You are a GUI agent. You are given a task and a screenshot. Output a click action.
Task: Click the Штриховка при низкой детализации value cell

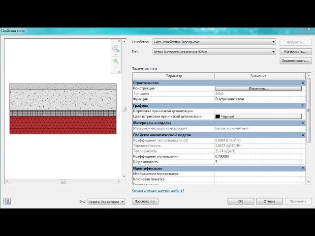pyautogui.click(x=258, y=111)
